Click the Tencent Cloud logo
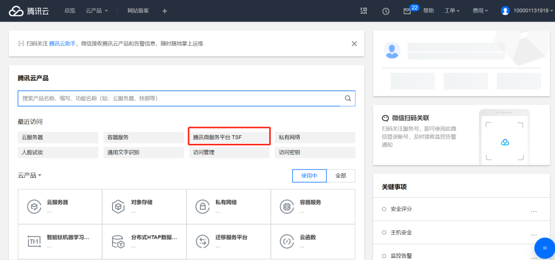Viewport: 555px width, 260px height. point(29,11)
